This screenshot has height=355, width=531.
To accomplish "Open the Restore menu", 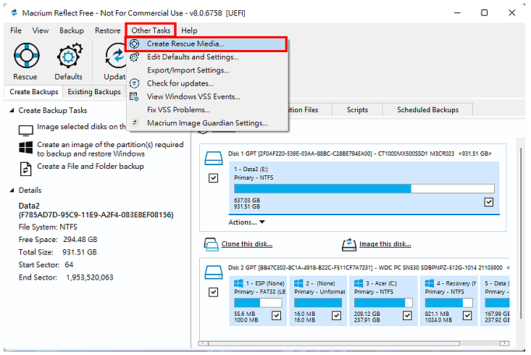I will click(x=108, y=30).
